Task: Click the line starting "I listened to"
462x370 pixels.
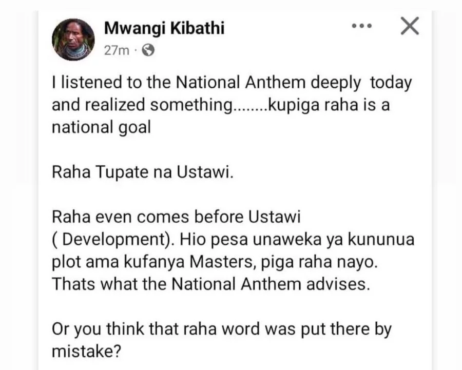Action: point(231,83)
